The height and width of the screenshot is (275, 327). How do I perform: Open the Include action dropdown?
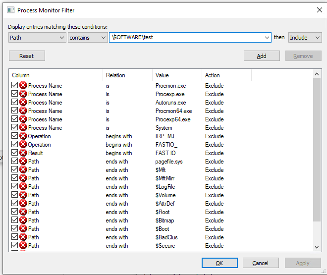pos(305,38)
